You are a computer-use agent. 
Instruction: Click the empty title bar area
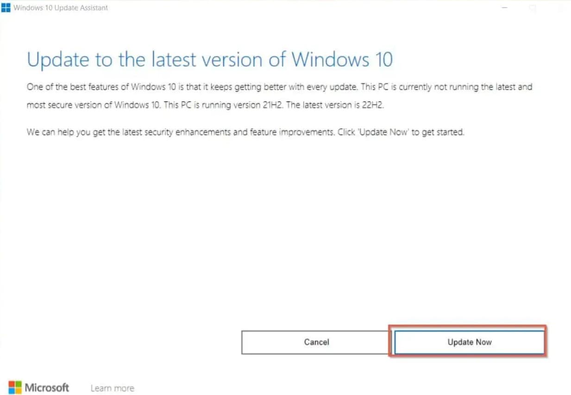(301, 8)
